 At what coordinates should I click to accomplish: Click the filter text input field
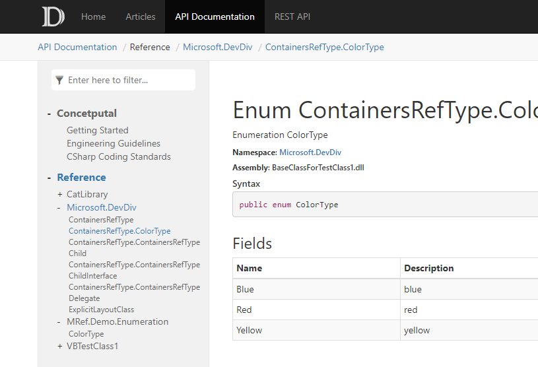click(123, 80)
